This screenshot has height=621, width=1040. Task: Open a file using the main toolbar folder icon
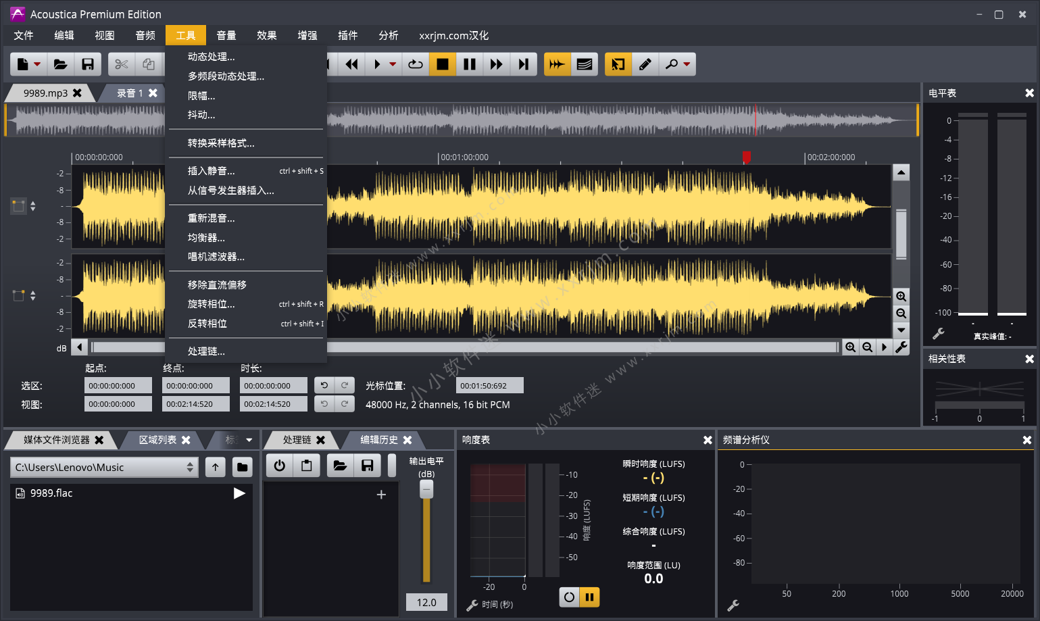[x=61, y=64]
